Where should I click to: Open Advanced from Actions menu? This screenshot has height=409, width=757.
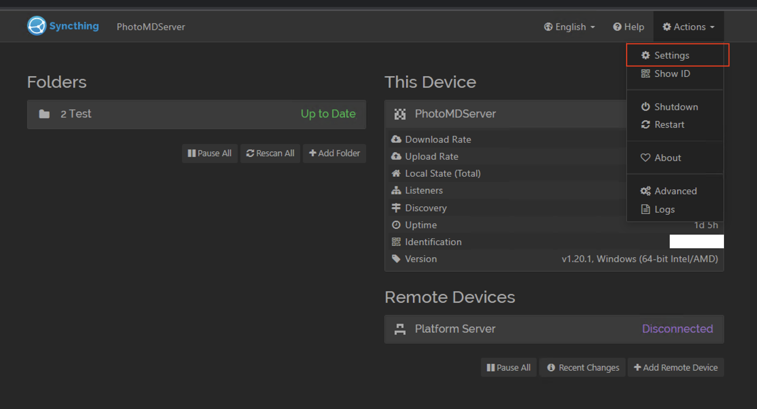675,191
